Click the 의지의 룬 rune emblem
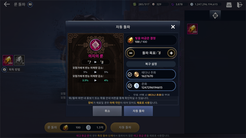246x138 pixels. pos(96,45)
